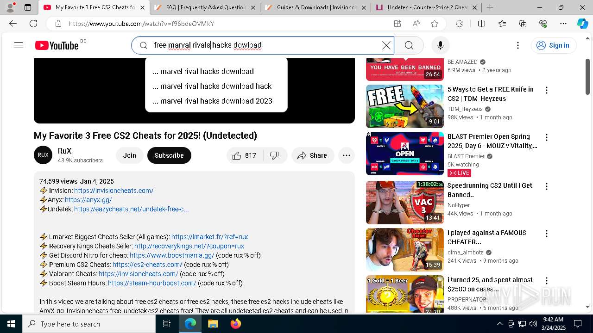Open a new browser tab
The height and width of the screenshot is (333, 593).
(490, 7)
